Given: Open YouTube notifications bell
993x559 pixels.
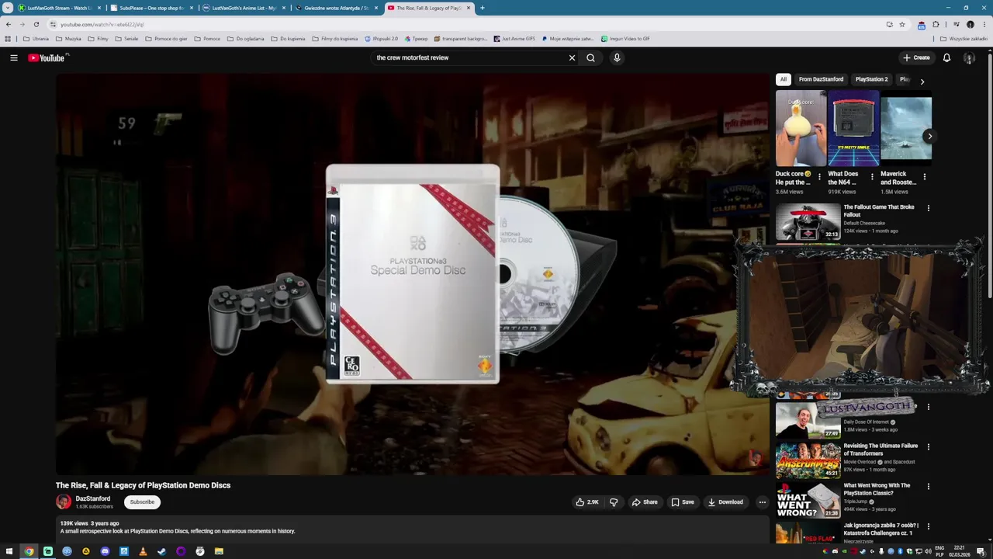Looking at the screenshot, I should tap(946, 57).
